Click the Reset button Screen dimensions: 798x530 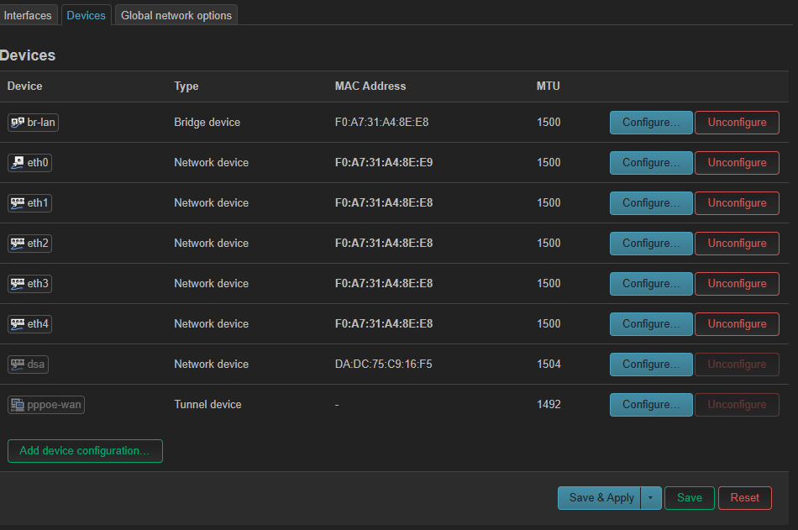(744, 498)
